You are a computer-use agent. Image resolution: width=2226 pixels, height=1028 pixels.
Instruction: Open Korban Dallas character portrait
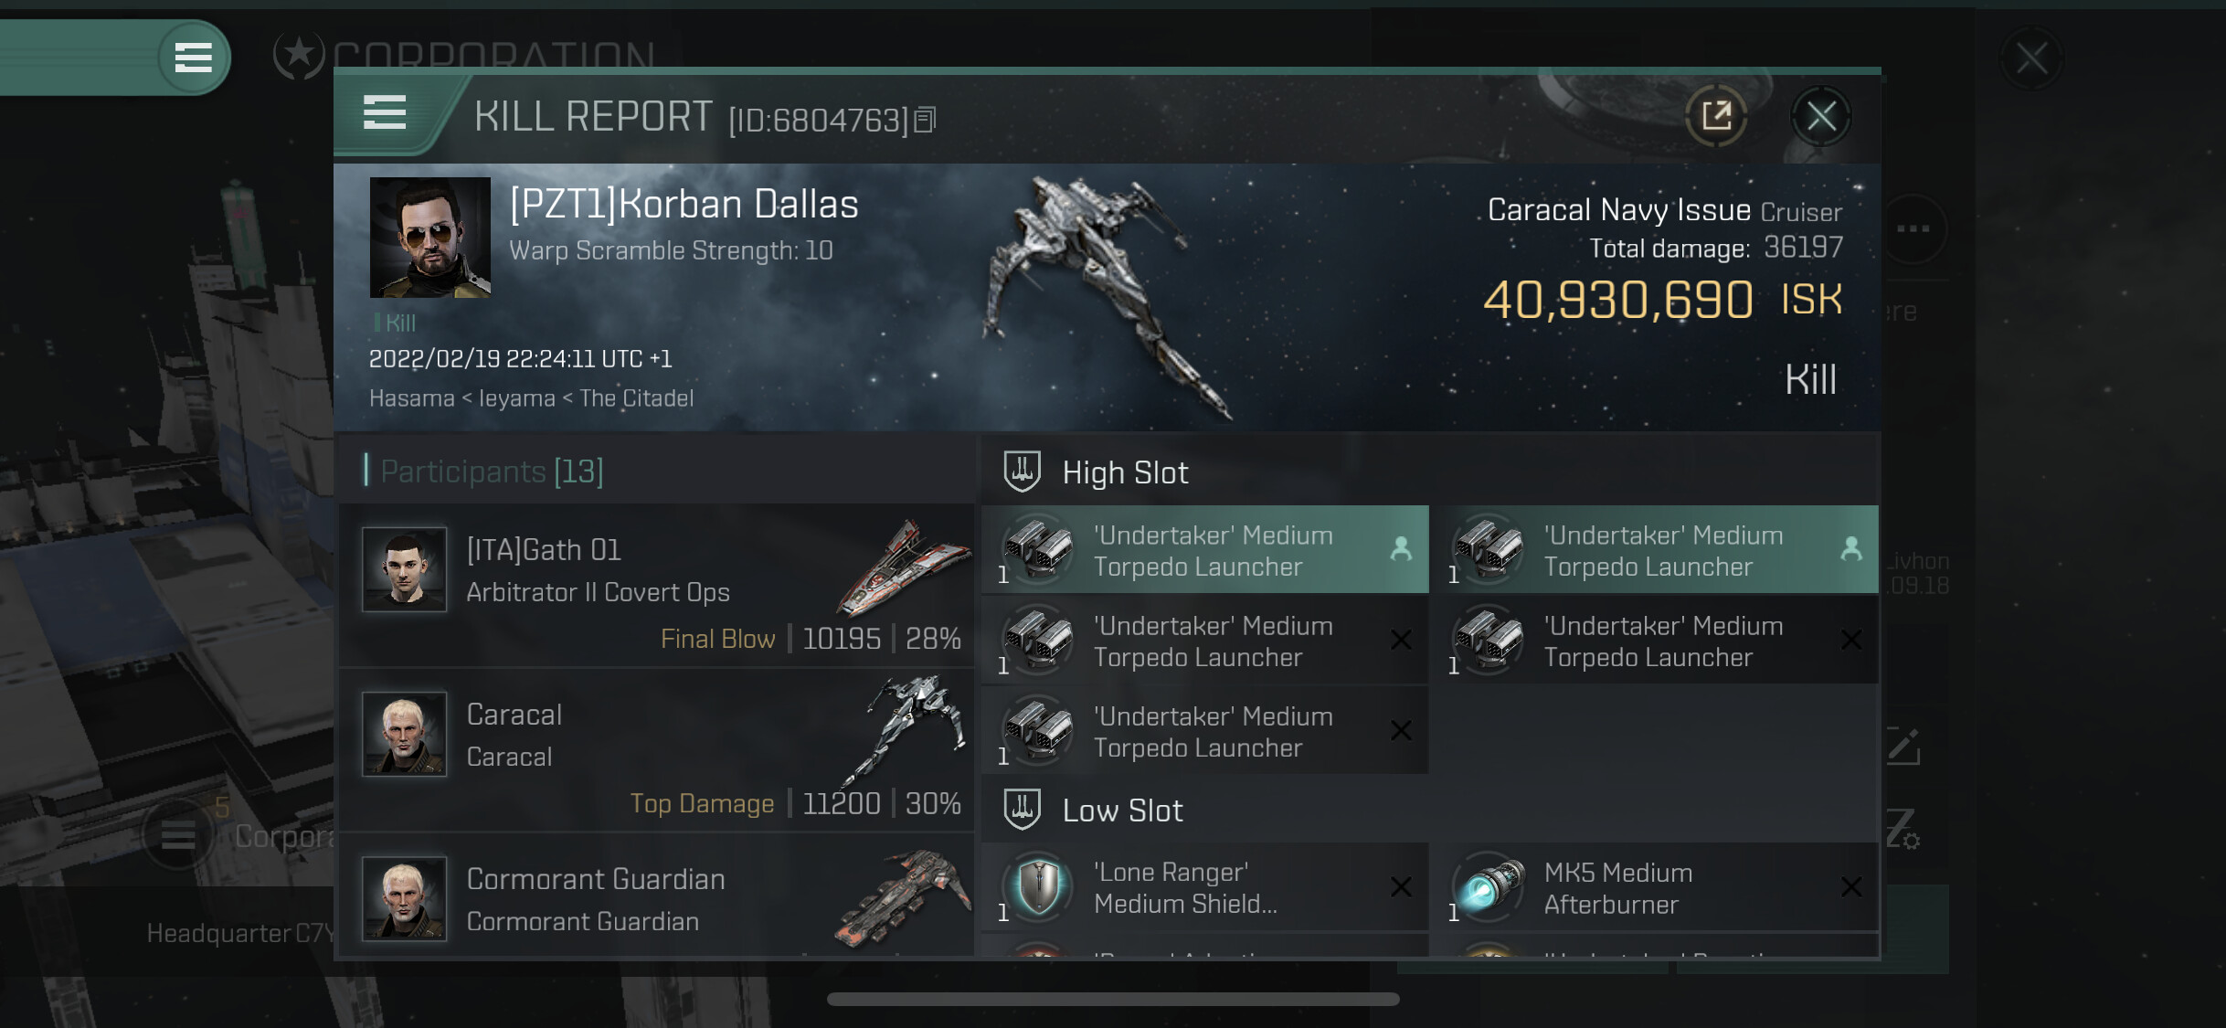coord(429,238)
